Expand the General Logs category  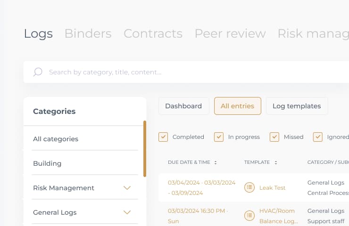pyautogui.click(x=126, y=212)
